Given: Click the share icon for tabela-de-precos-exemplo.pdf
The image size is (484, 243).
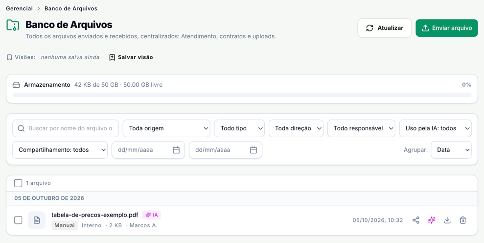Looking at the screenshot, I should [x=416, y=220].
